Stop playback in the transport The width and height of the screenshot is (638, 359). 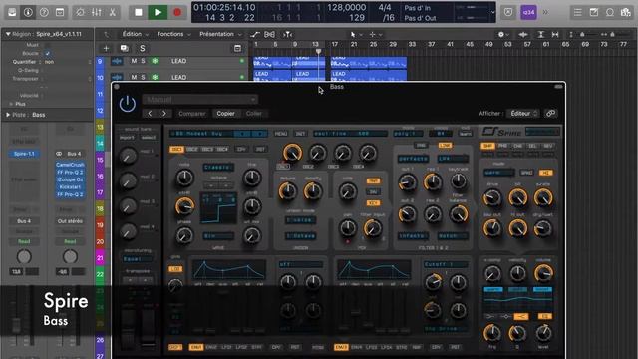(138, 12)
